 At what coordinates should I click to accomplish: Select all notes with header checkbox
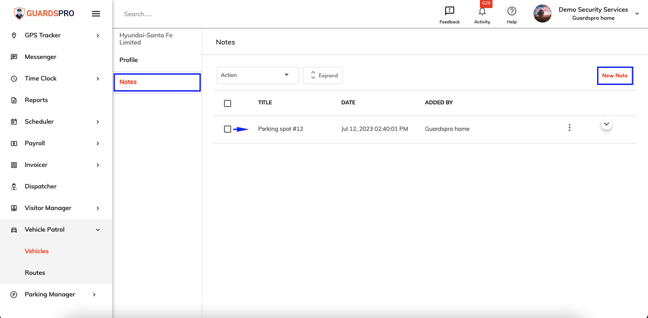[228, 103]
